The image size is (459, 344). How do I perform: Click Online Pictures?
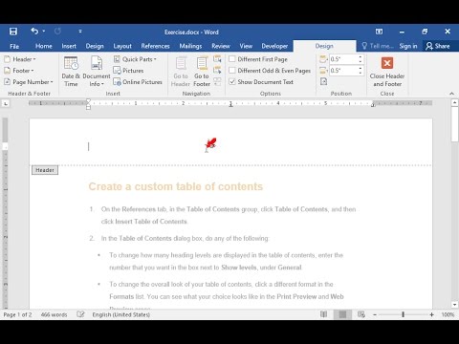coord(138,82)
